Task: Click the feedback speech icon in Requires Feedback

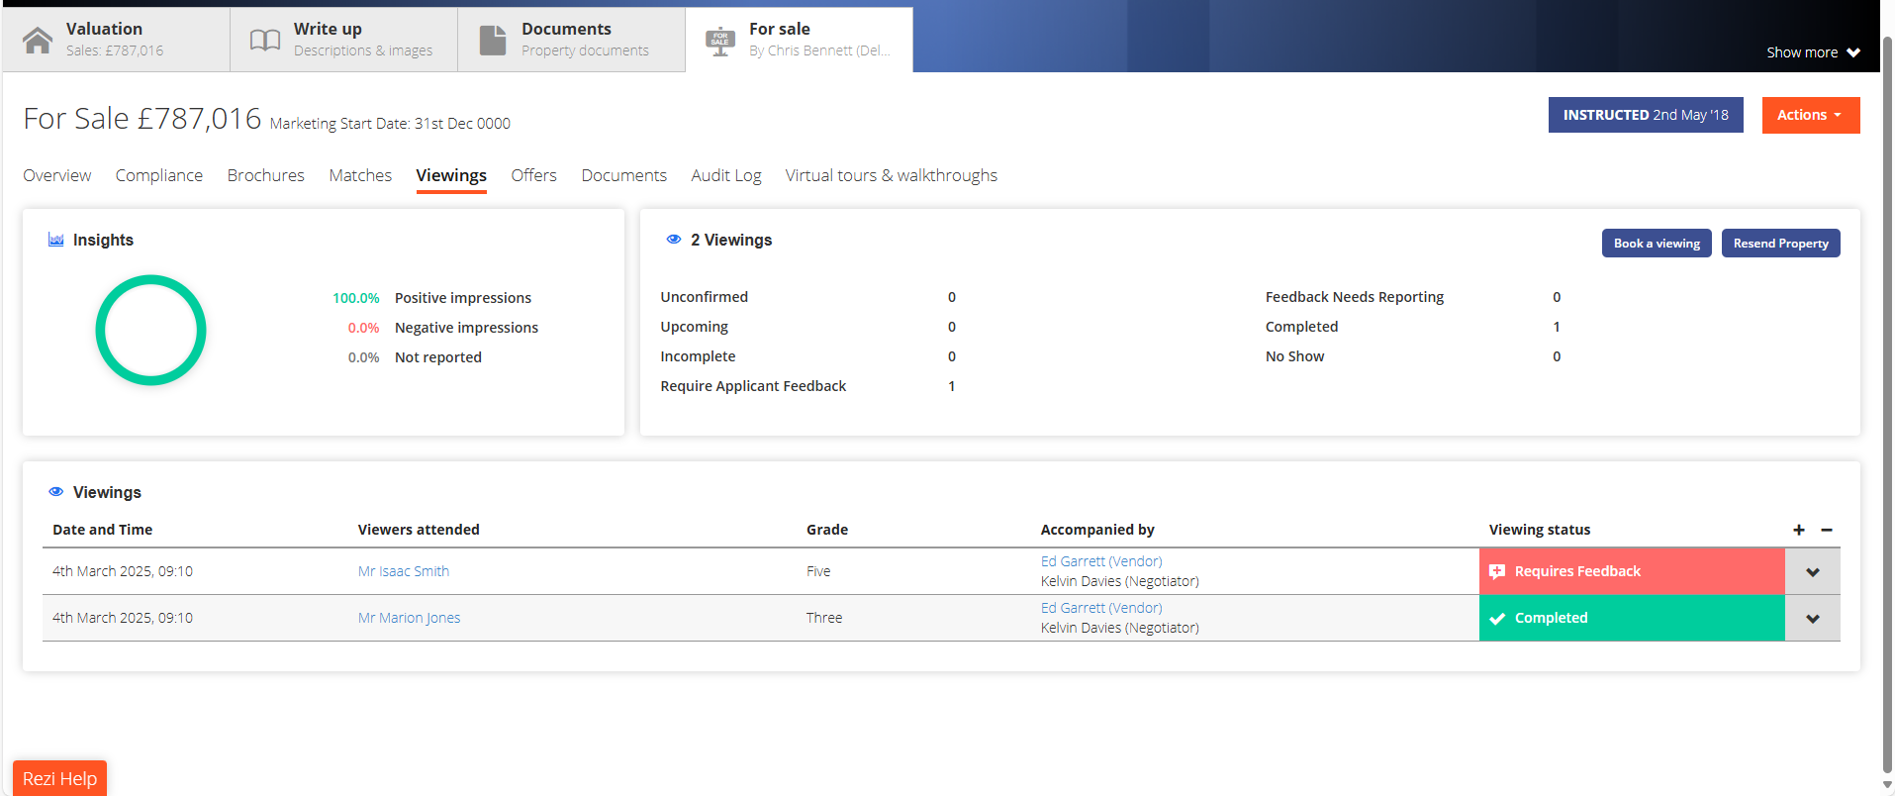Action: 1497,571
